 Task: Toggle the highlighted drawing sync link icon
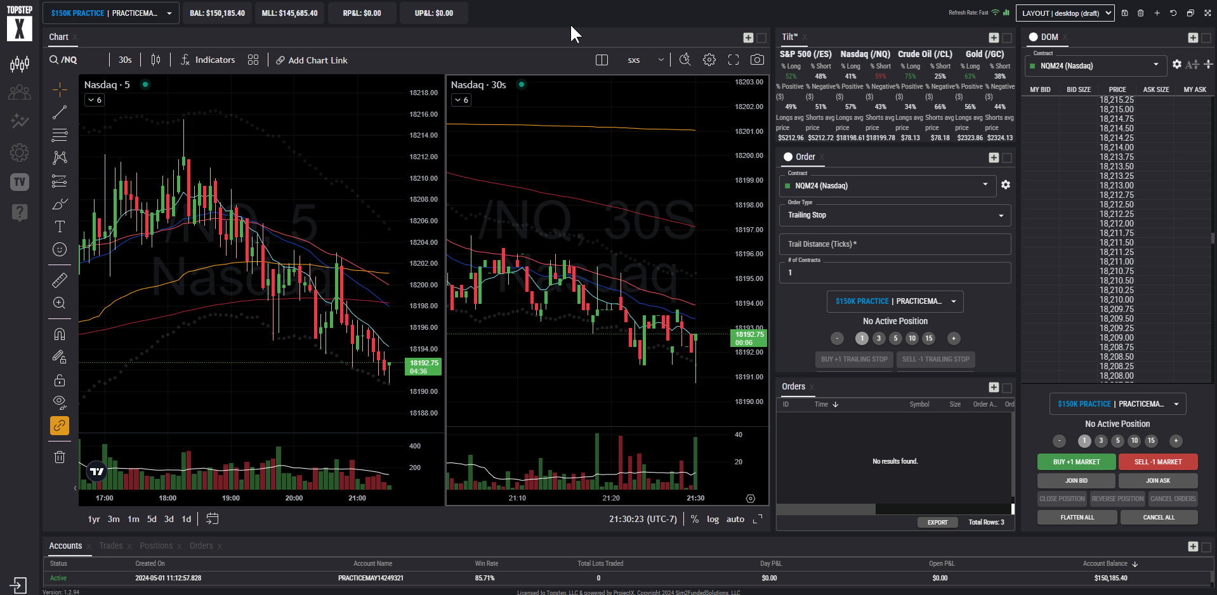[60, 426]
